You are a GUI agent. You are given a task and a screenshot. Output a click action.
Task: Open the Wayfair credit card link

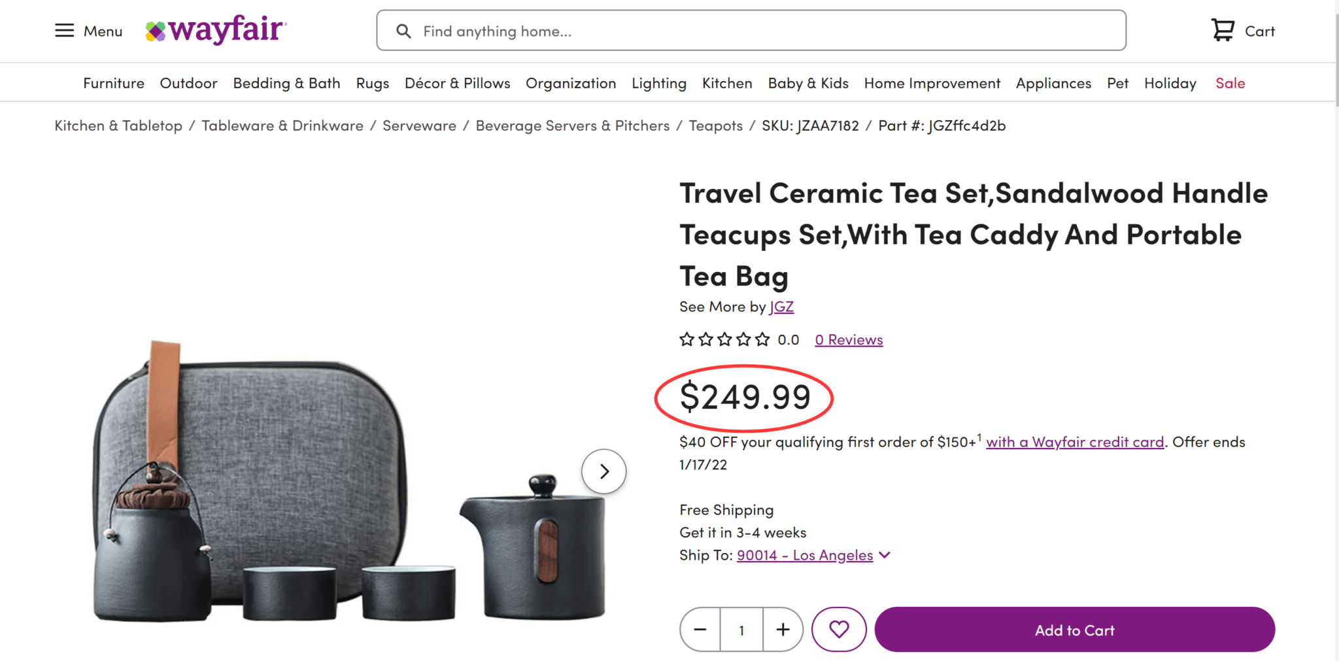[x=1075, y=442]
